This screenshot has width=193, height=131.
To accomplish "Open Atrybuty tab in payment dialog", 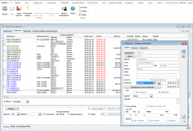I will click(x=135, y=48).
